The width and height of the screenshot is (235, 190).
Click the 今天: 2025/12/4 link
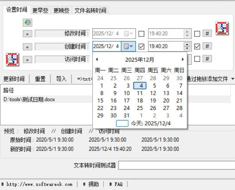coord(151,124)
